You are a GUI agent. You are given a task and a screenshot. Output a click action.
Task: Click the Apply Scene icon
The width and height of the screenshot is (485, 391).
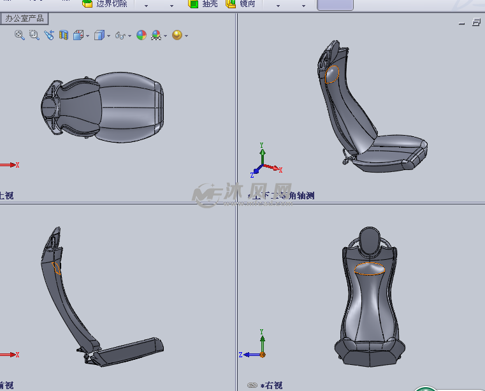coord(156,35)
